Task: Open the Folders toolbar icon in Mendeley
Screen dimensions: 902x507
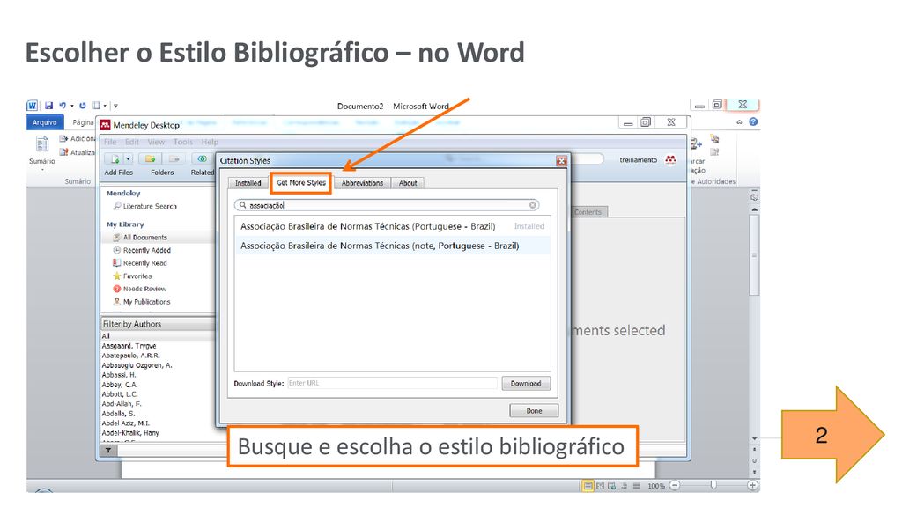Action: tap(150, 158)
